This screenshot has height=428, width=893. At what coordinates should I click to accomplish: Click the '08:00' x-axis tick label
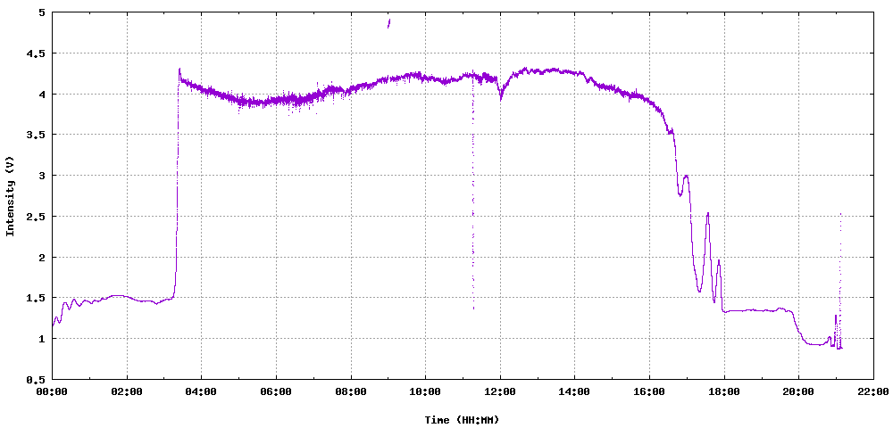[351, 391]
